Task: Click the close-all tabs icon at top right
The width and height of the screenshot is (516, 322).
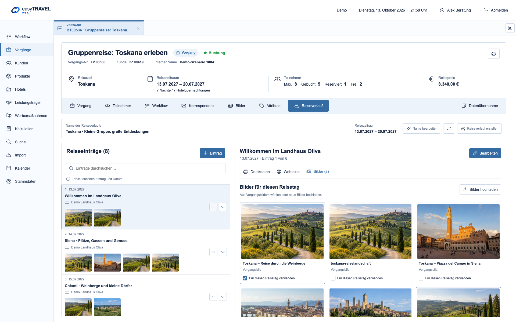Action: [x=510, y=28]
